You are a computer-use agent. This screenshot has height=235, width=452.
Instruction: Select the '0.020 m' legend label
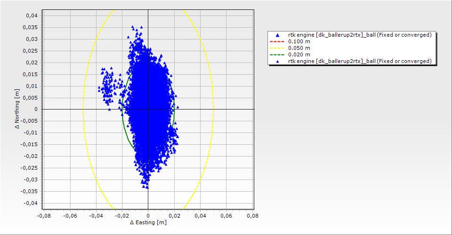pos(299,55)
